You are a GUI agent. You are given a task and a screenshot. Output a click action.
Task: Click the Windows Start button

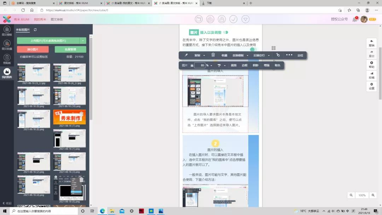(5, 211)
